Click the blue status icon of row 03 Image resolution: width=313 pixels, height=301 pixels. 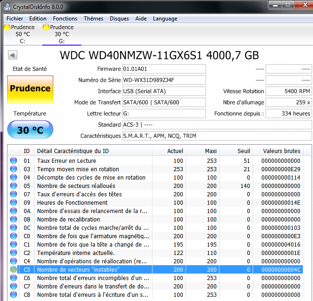click(x=13, y=169)
